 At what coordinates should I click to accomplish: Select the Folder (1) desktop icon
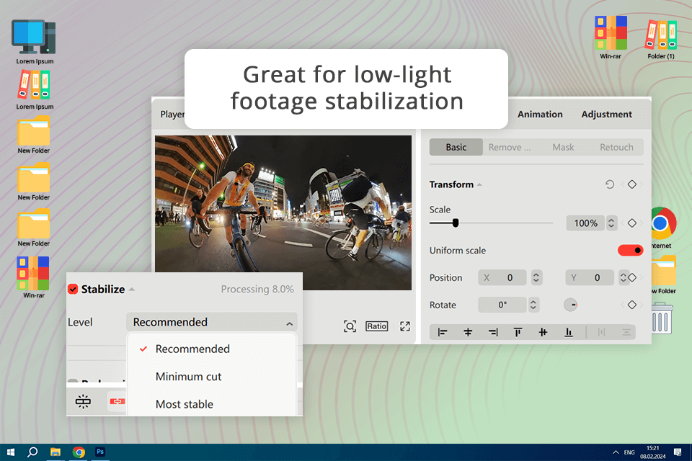pos(661,39)
